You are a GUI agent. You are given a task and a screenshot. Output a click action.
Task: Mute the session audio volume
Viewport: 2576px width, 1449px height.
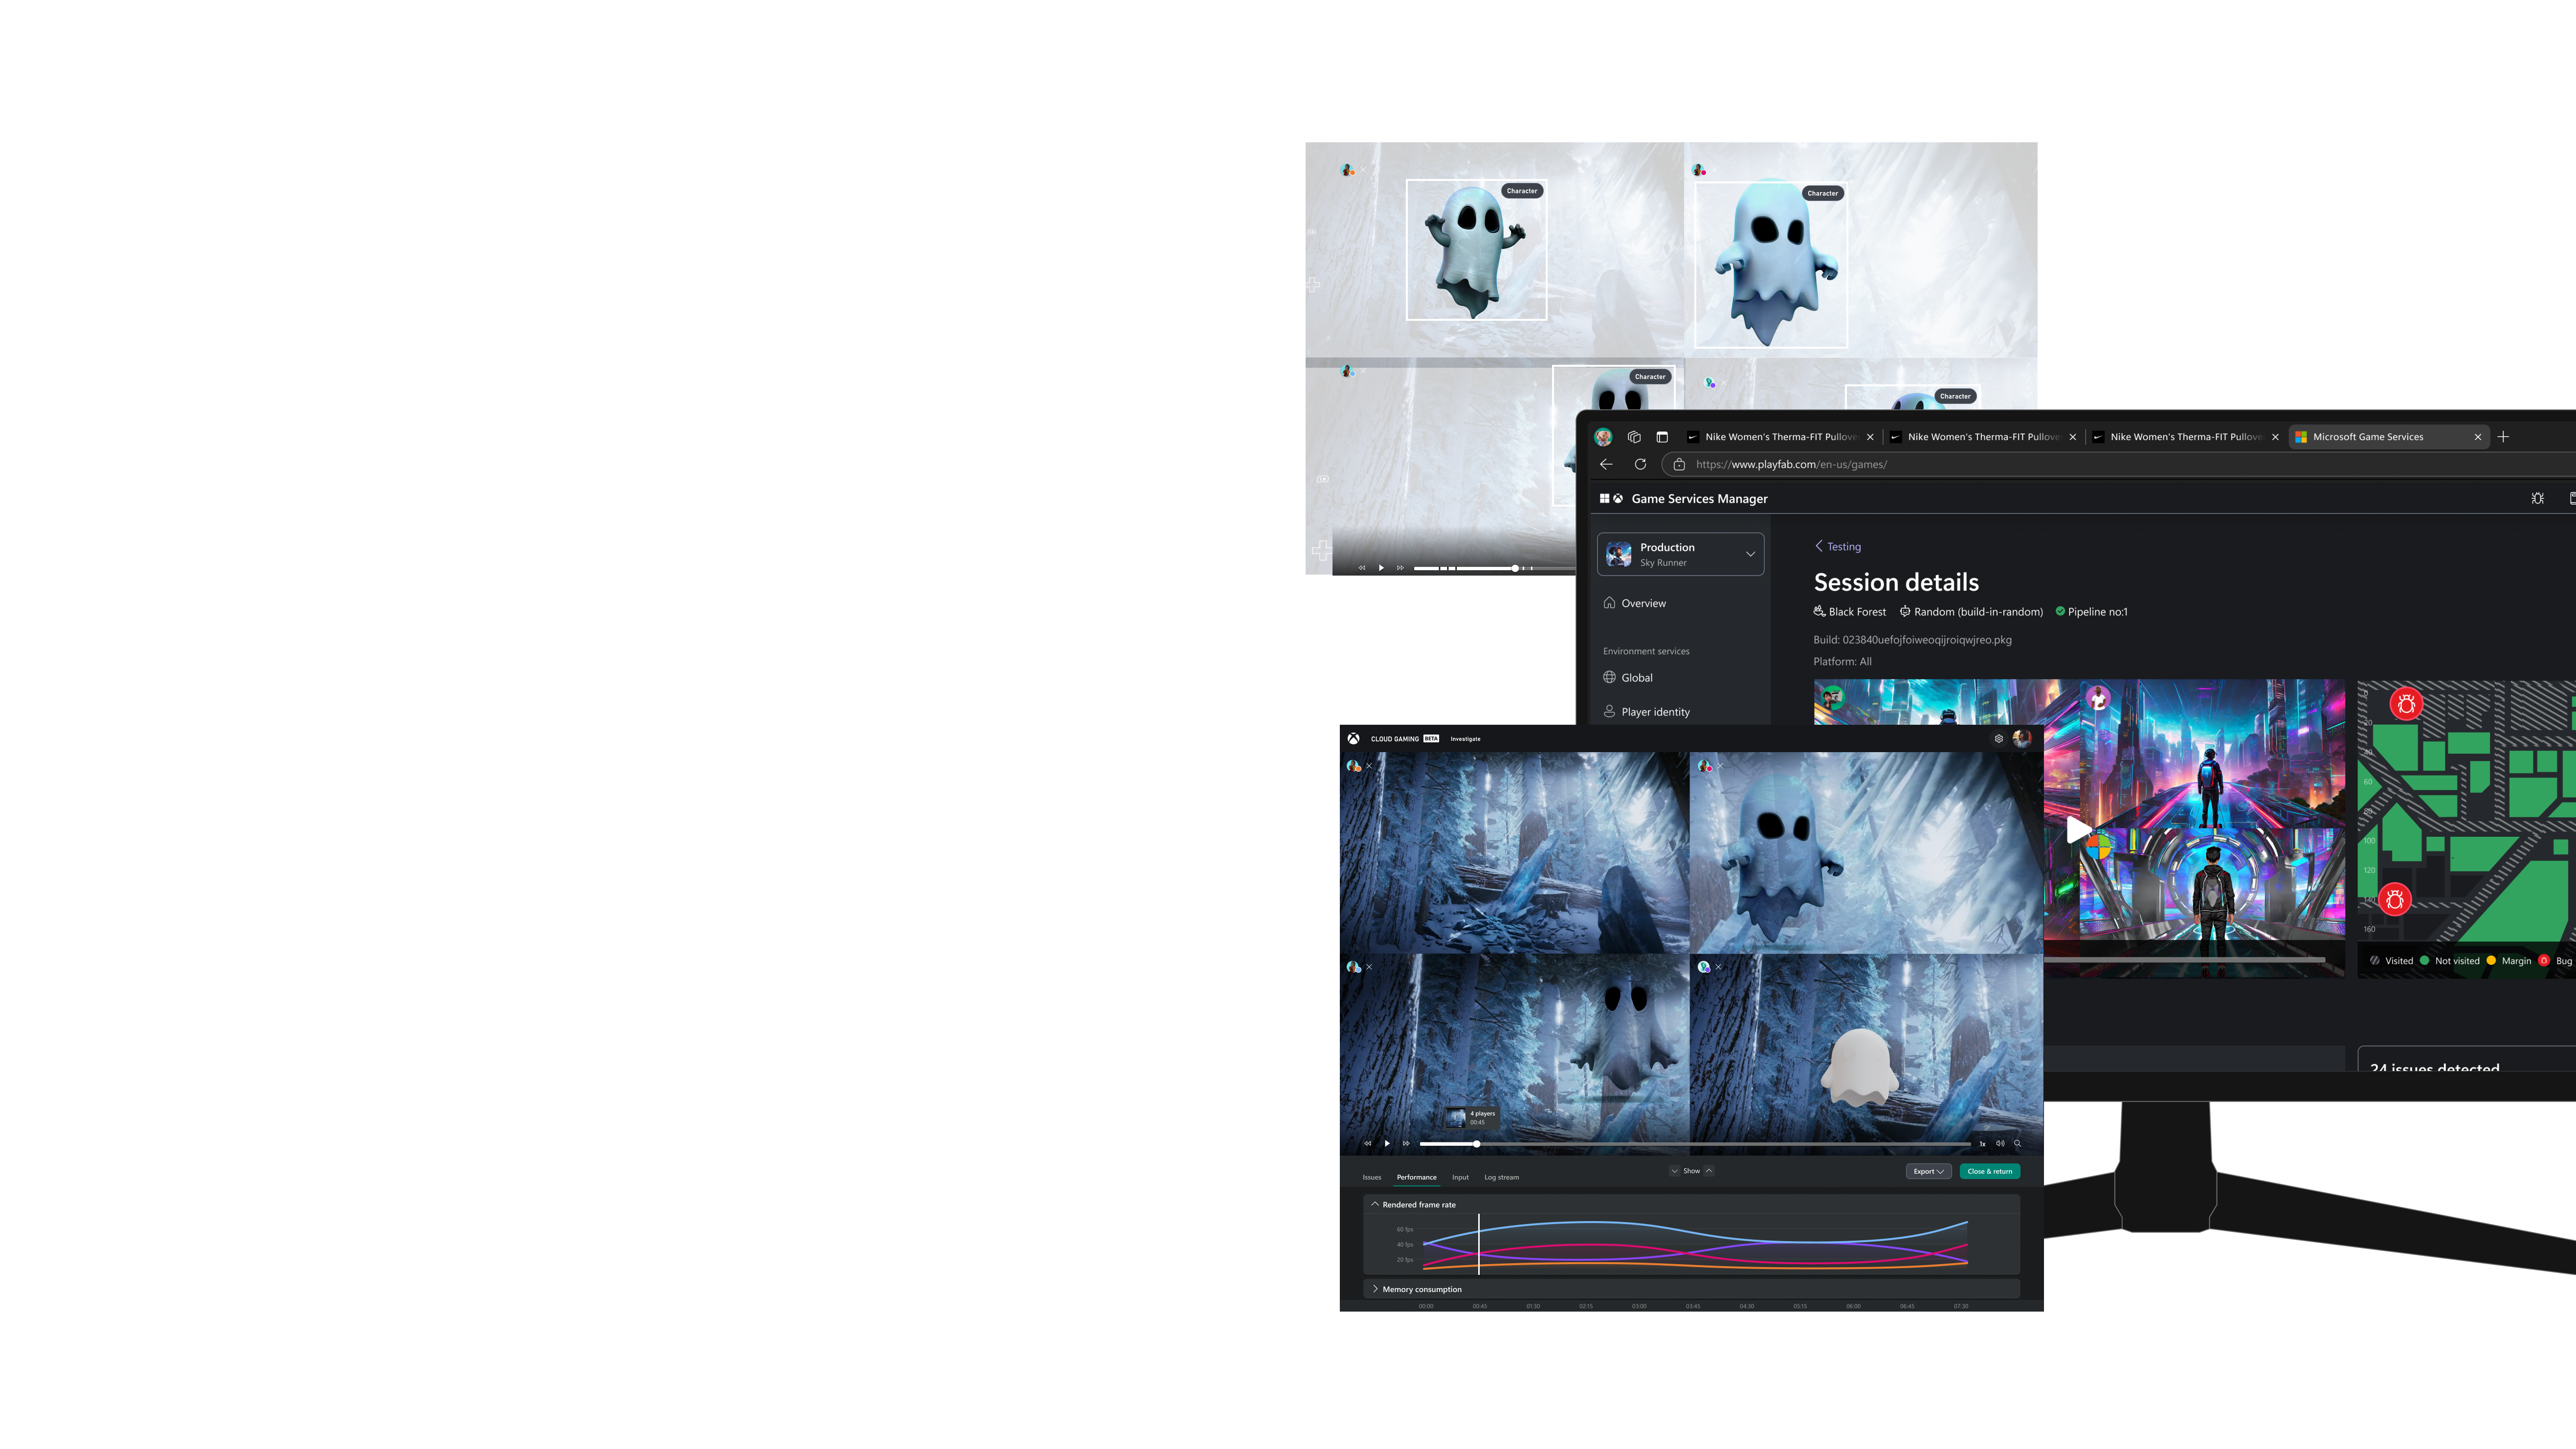[x=2001, y=1143]
